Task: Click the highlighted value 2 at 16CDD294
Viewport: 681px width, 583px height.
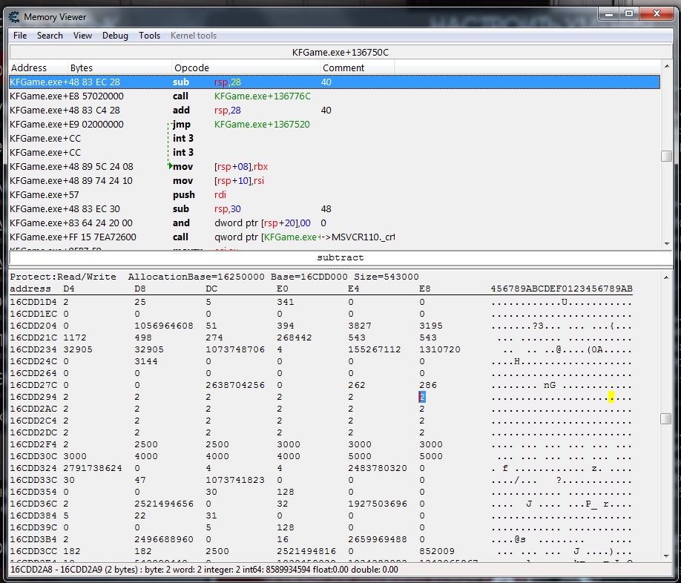Action: 422,397
